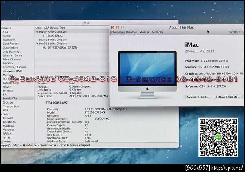Click the Serial-ATA Device Tree column header
This screenshot has height=172, width=245.
tap(50, 28)
